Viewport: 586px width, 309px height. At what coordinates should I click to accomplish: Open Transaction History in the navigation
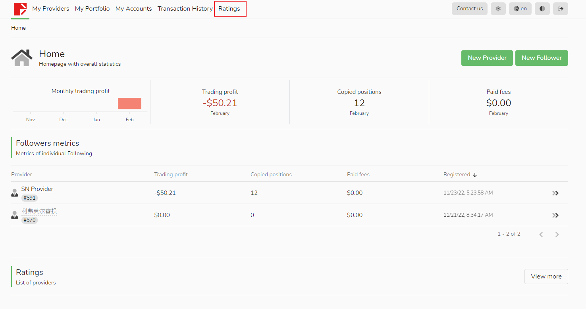[x=185, y=9]
